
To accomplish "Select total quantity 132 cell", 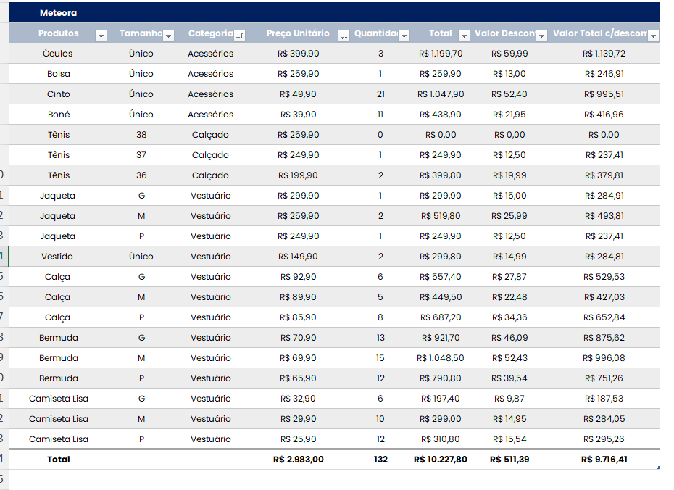I will pyautogui.click(x=380, y=460).
